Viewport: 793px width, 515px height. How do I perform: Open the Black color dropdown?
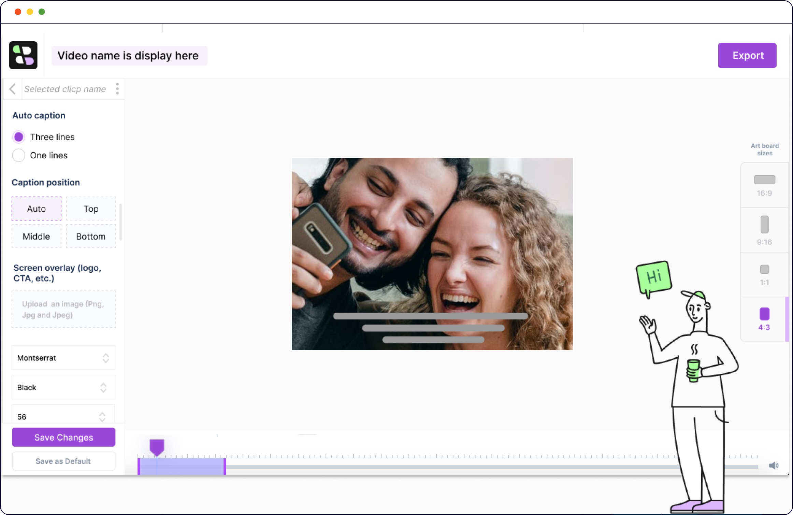(63, 387)
